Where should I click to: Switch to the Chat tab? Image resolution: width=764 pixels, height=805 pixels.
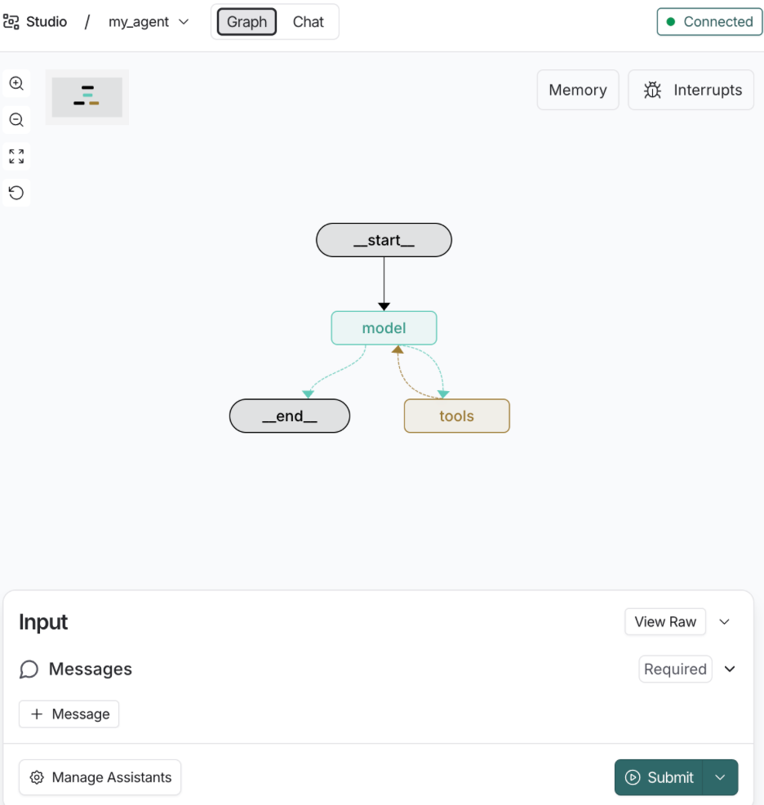tap(309, 22)
